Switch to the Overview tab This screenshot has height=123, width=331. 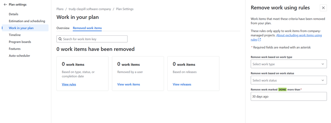click(63, 28)
